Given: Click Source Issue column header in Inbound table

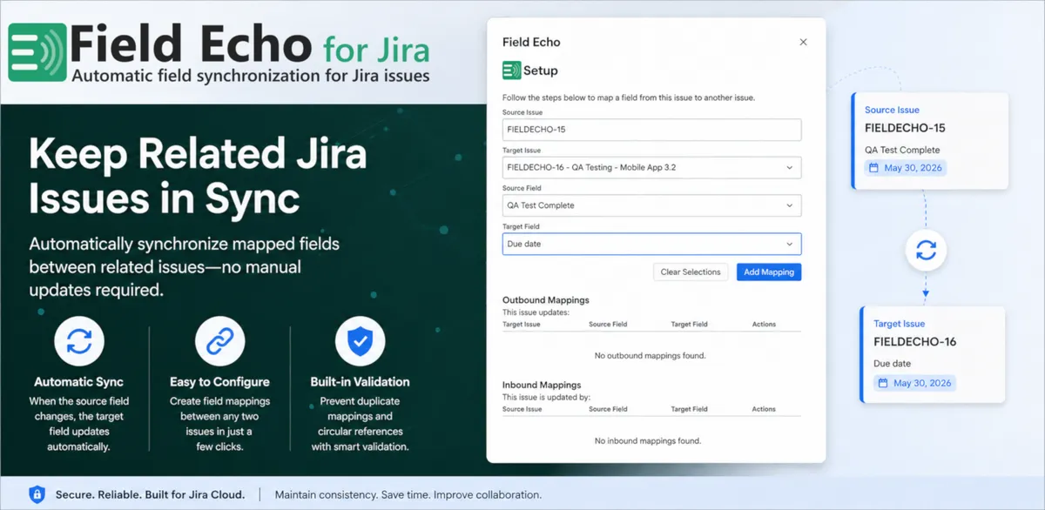Looking at the screenshot, I should 522,409.
